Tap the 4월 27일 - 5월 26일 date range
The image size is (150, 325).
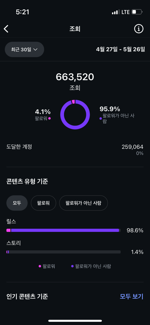[120, 49]
